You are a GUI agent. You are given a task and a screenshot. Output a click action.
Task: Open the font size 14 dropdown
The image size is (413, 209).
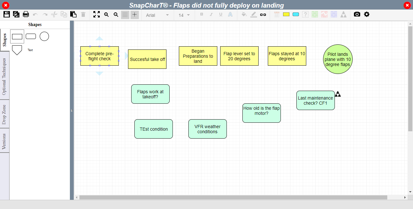(184, 15)
